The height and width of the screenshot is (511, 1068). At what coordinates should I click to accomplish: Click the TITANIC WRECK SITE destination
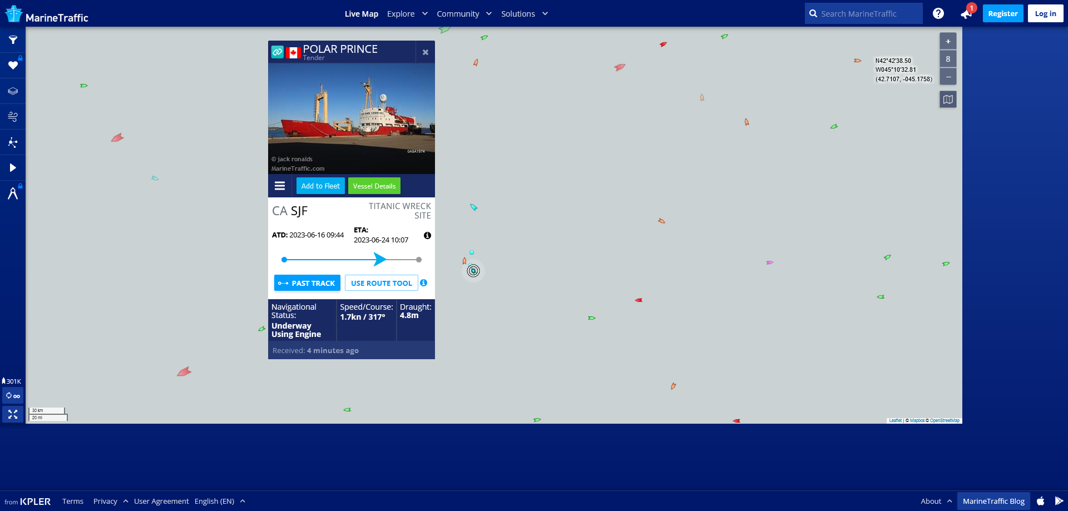(x=399, y=211)
